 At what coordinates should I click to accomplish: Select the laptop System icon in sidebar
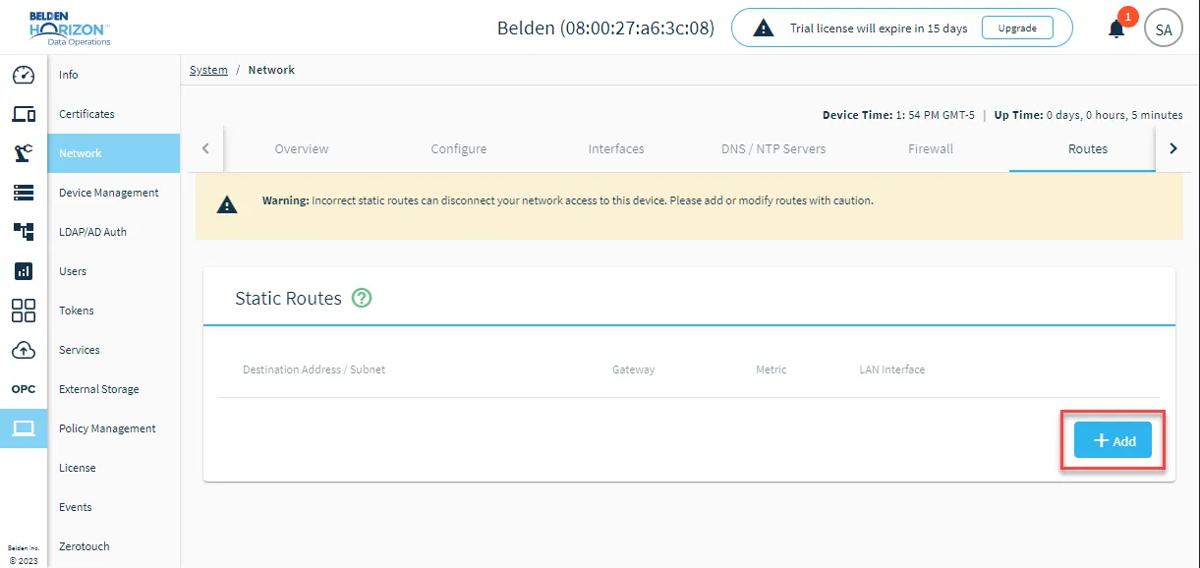click(24, 428)
